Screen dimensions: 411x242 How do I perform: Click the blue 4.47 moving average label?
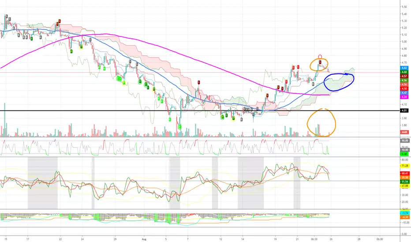(404, 93)
